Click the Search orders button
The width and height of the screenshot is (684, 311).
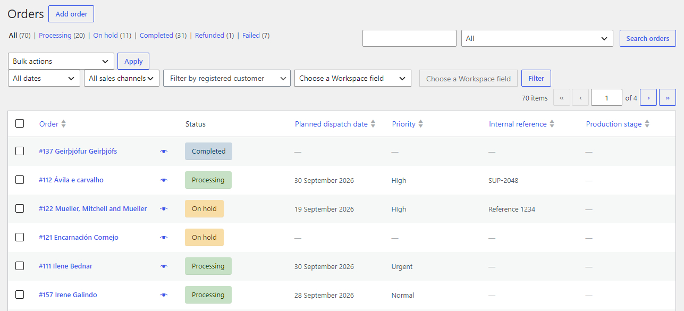click(x=648, y=38)
